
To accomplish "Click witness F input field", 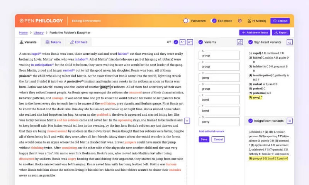I will click(219, 111).
